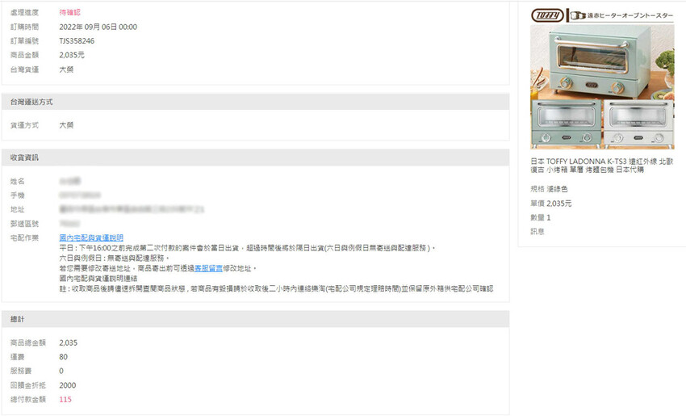This screenshot has height=416, width=686.
Task: Click the 商品金額 value 2,035元
Action: click(x=72, y=55)
